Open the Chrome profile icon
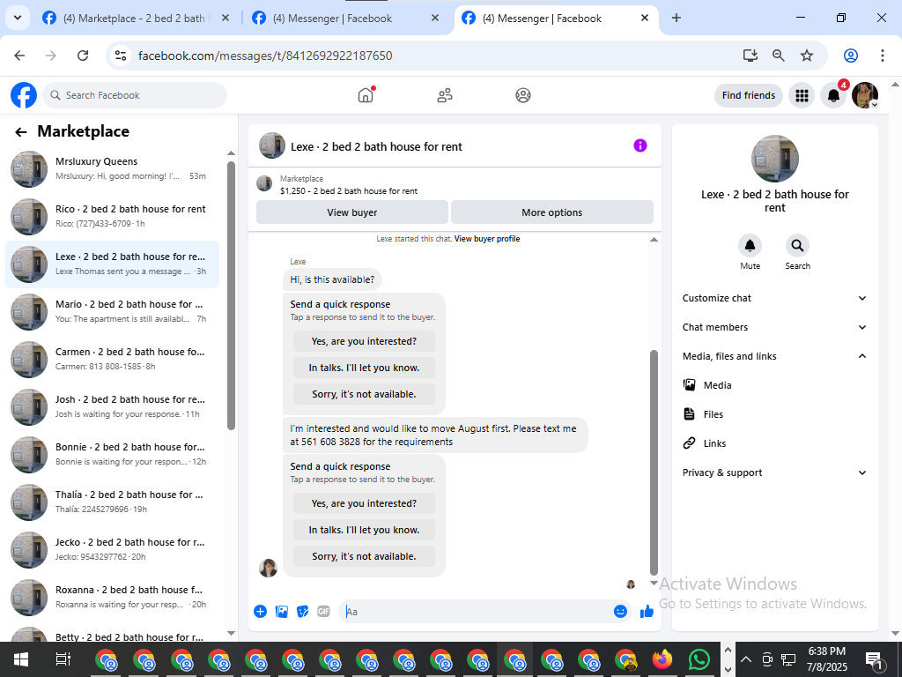This screenshot has height=677, width=902. coord(851,56)
